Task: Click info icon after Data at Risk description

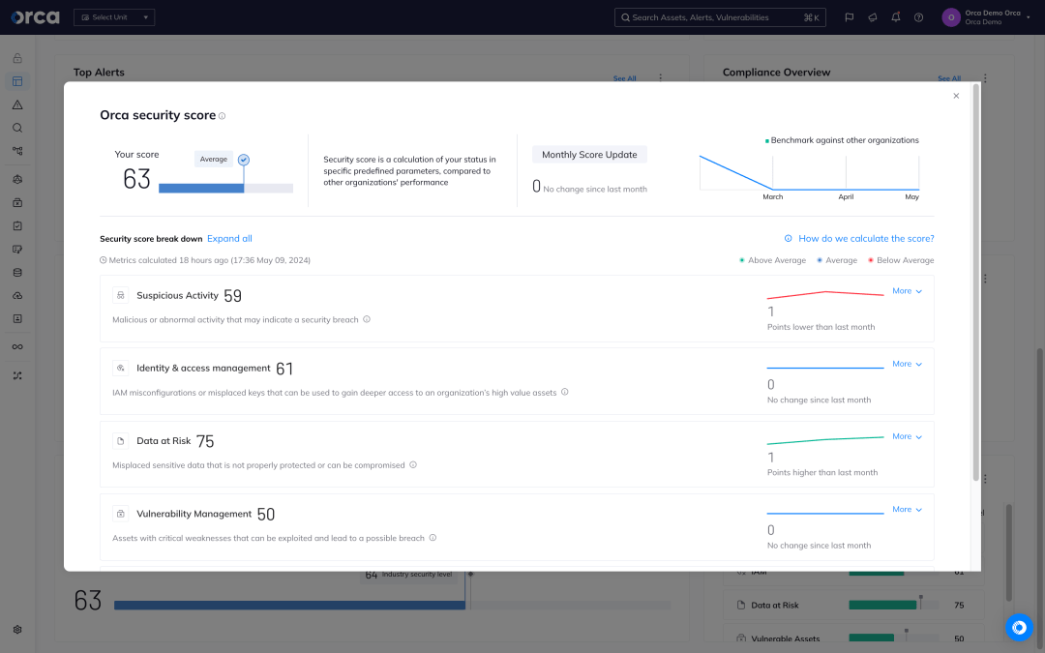Action: [x=413, y=464]
